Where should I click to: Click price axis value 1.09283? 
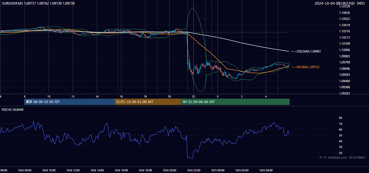[344, 93]
